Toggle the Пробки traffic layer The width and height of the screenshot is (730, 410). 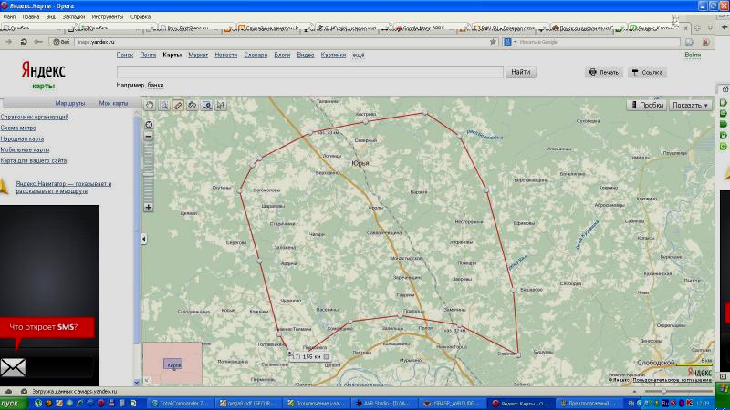[646, 105]
